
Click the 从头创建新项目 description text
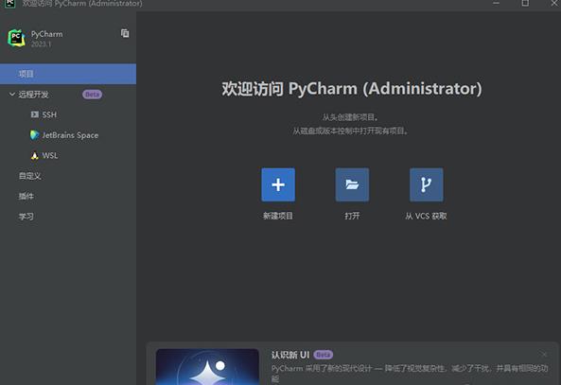[350, 117]
